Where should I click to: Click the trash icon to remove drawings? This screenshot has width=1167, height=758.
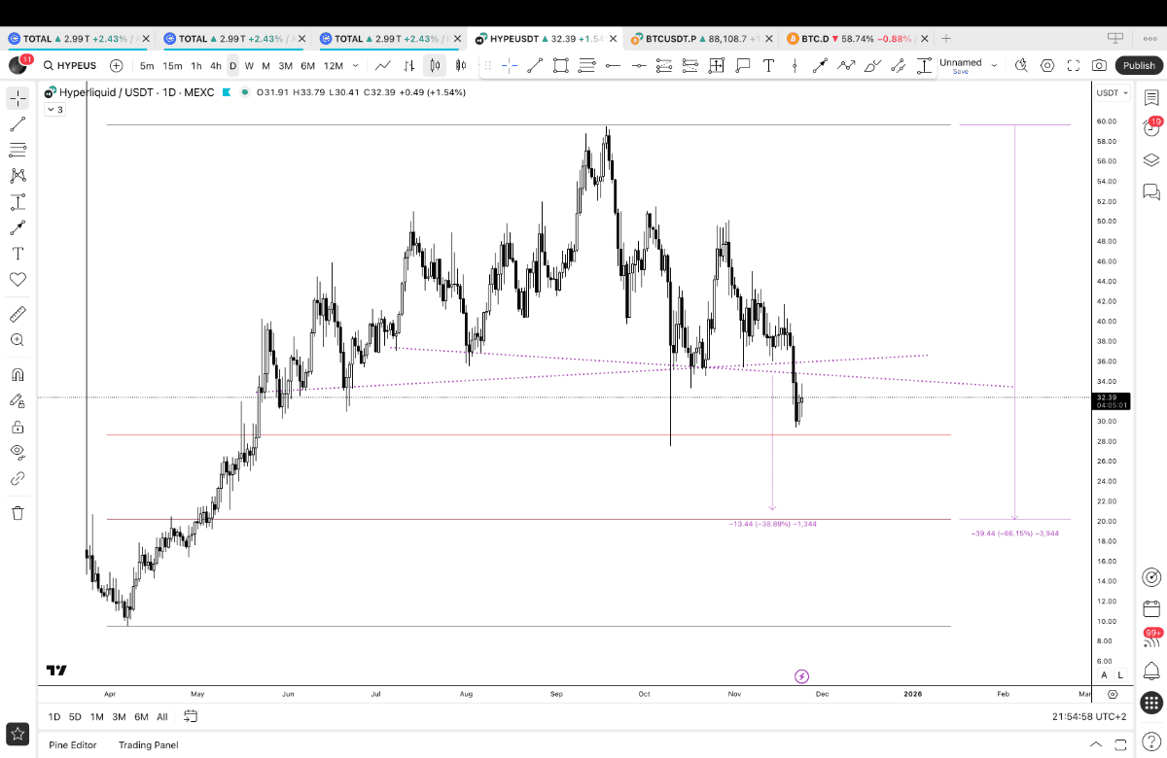coord(18,513)
